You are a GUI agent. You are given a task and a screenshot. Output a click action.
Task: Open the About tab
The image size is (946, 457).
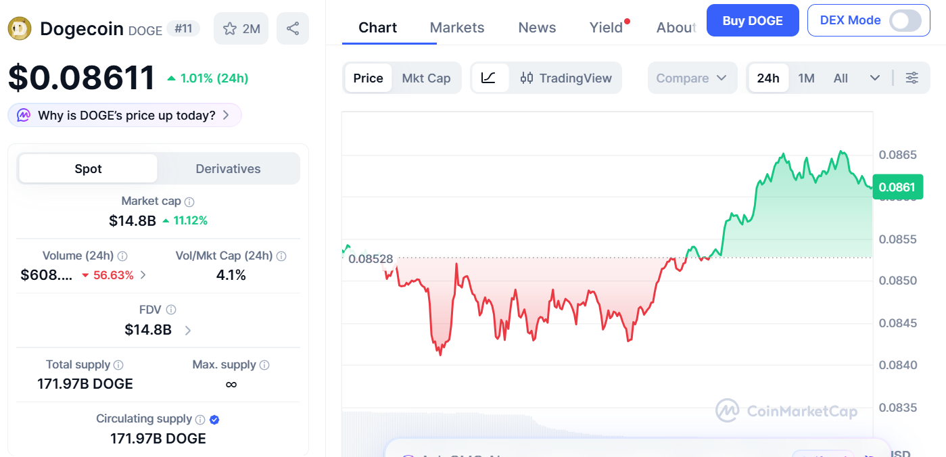[677, 28]
